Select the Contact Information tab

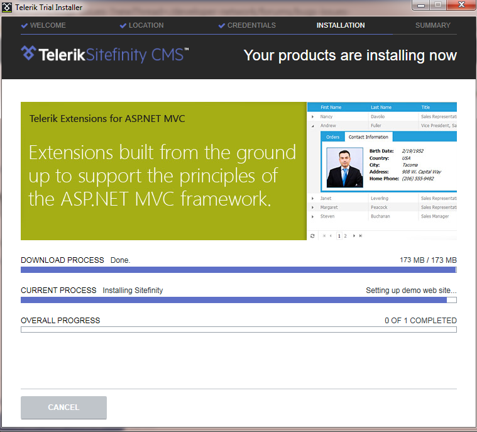click(x=368, y=137)
